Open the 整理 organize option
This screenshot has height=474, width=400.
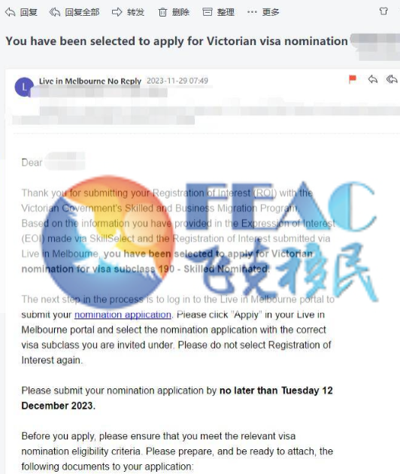tap(219, 12)
